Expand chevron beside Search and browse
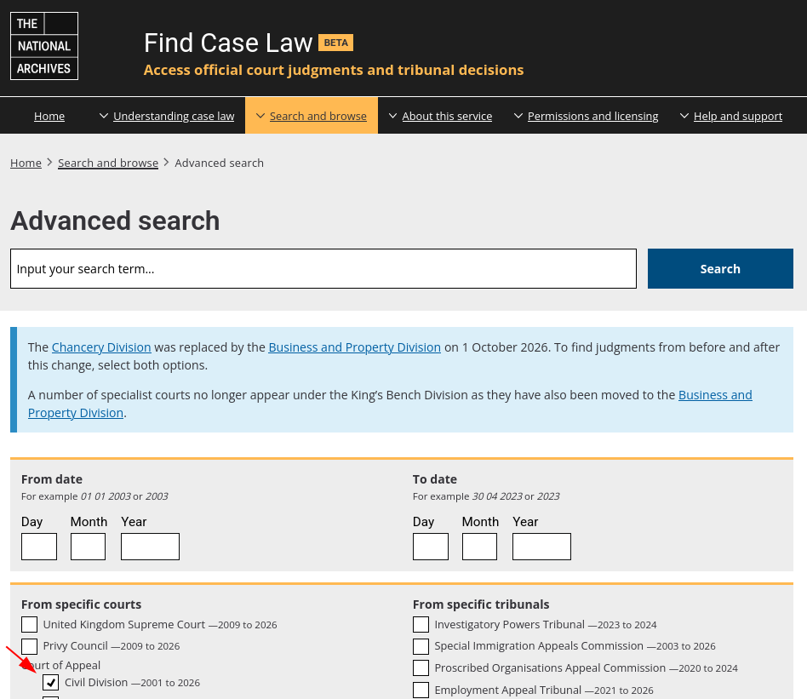 (260, 116)
